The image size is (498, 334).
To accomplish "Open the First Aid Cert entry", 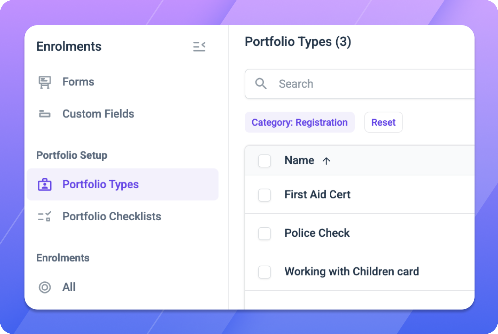I will 317,194.
